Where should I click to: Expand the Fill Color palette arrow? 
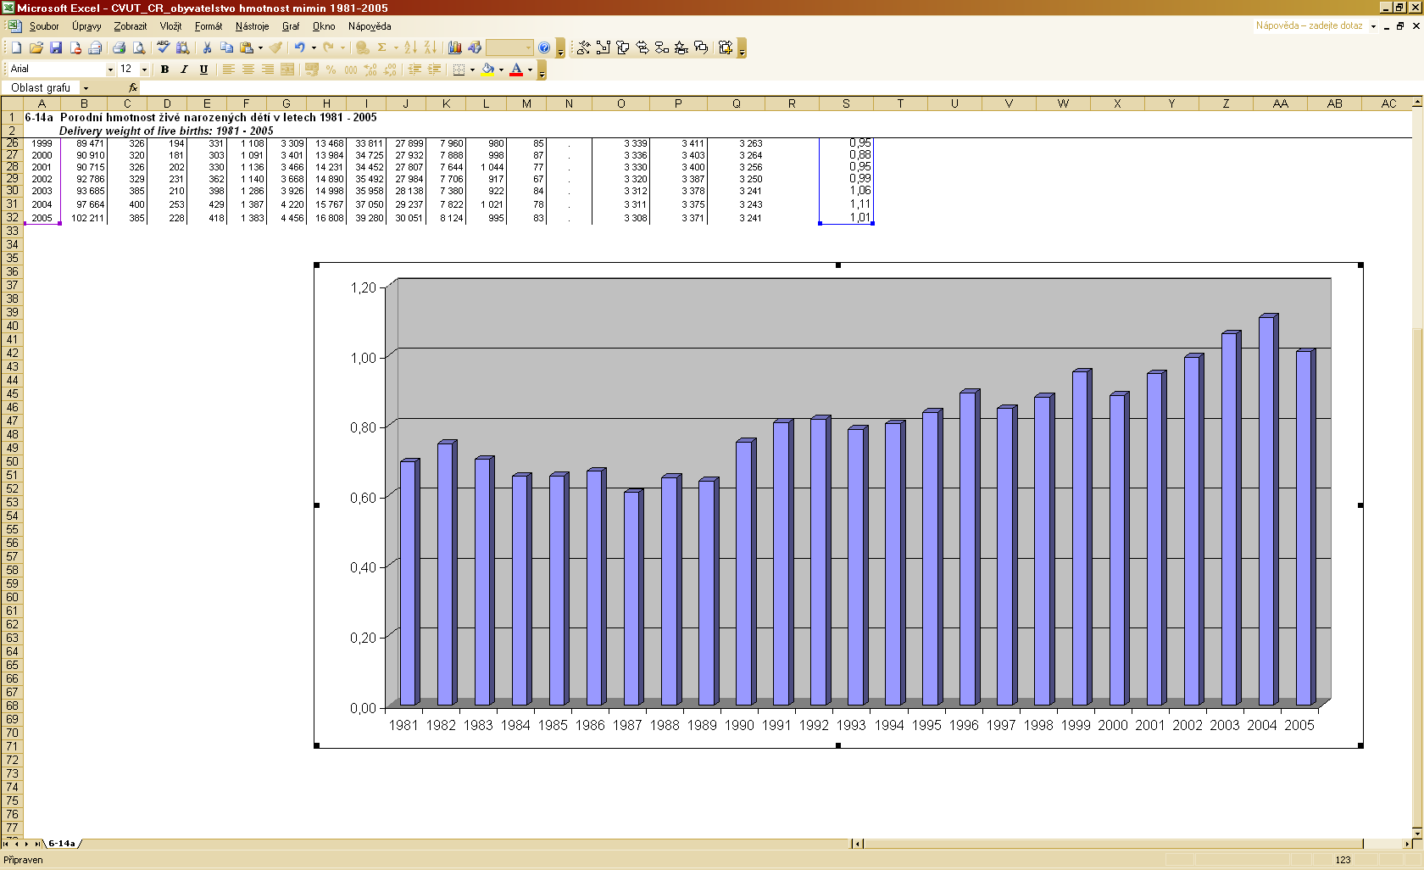501,70
